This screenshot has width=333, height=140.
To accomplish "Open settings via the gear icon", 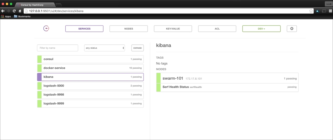I will (292, 29).
